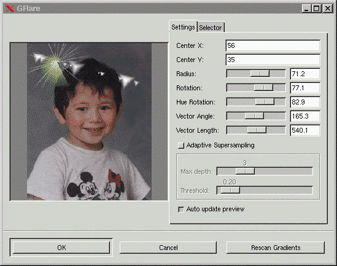The height and width of the screenshot is (266, 337).
Task: Click the Hue Rotation slider handle
Action: coord(265,102)
